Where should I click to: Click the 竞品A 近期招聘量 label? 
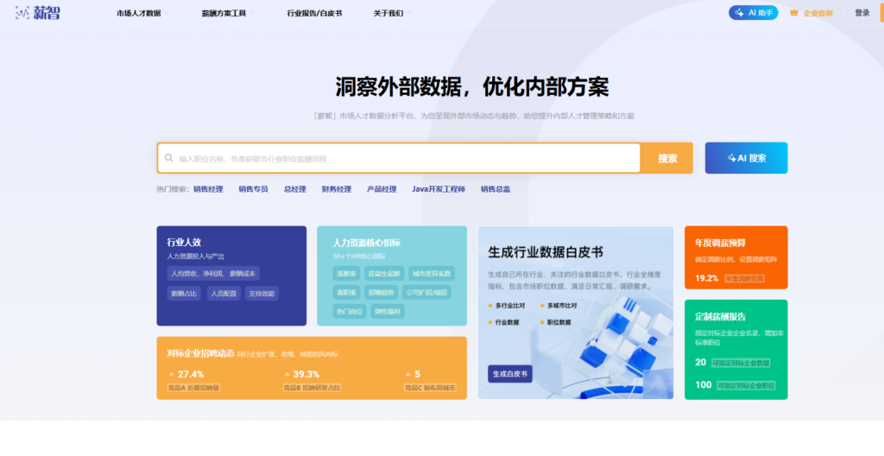pos(193,388)
